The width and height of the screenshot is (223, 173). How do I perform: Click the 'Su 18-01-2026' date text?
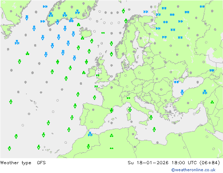tap(148, 162)
